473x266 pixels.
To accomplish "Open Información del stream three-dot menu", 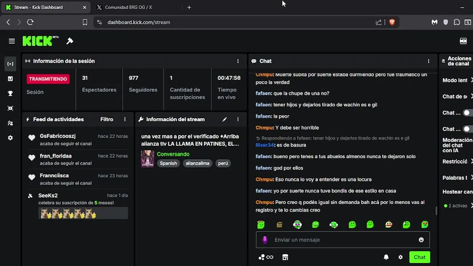I will 238,119.
